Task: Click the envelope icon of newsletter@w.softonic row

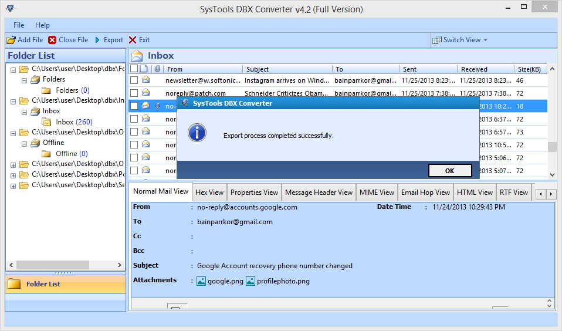Action: (x=146, y=80)
